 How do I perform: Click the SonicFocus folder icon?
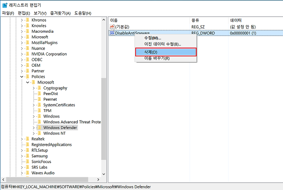click(x=28, y=162)
